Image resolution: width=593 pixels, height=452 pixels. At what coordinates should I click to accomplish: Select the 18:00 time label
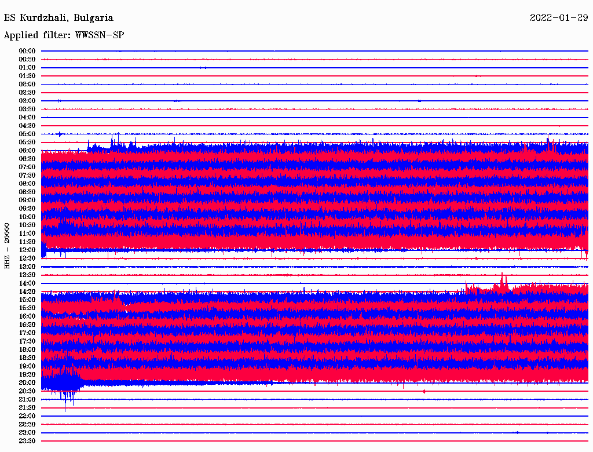click(27, 349)
